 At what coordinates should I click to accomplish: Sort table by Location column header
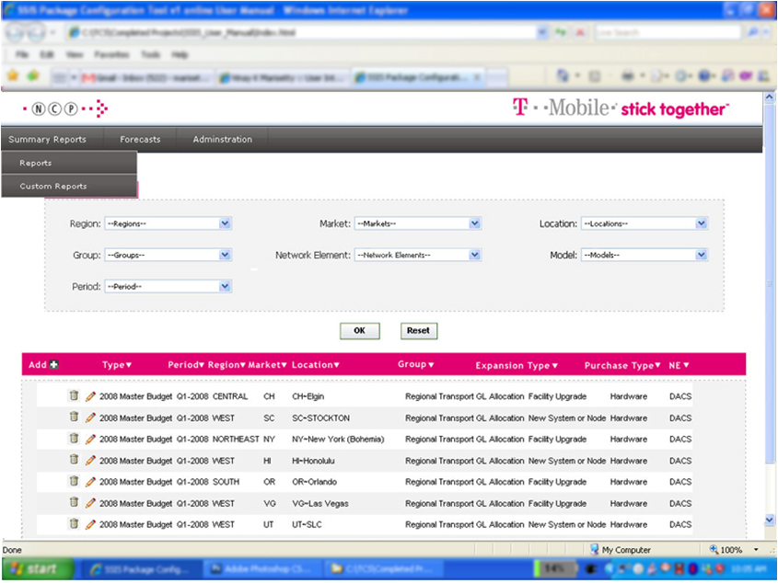[x=316, y=365]
